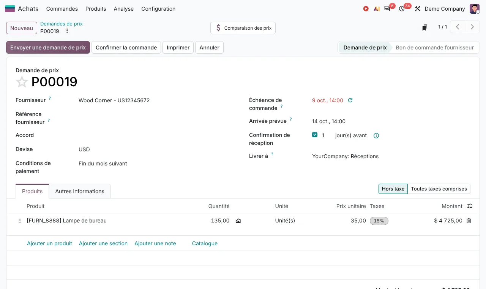Click the Imprimer button
This screenshot has height=289, width=486.
coord(178,48)
